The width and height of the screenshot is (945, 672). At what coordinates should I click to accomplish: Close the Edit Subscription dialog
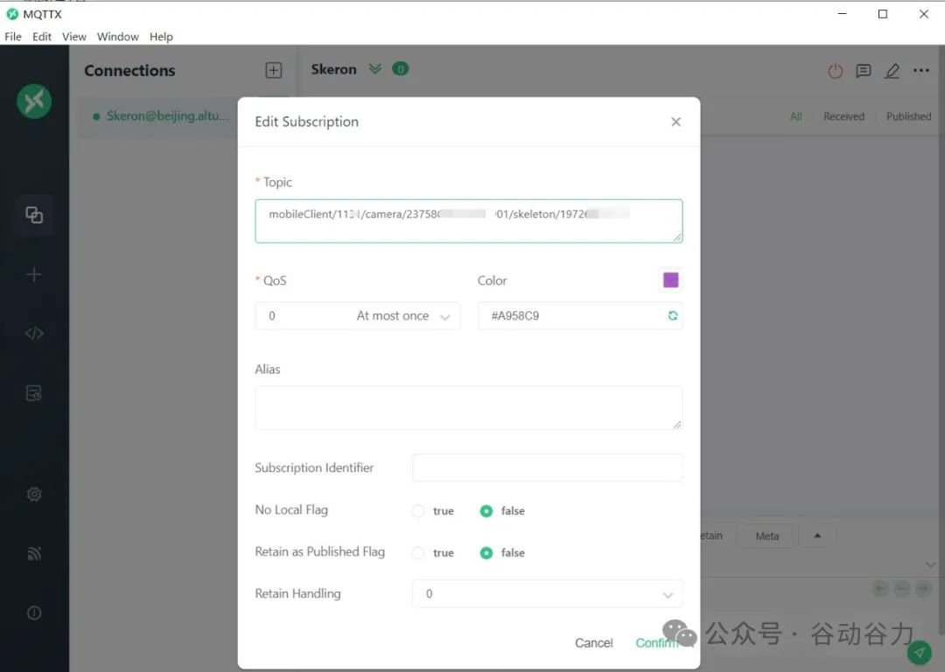675,122
